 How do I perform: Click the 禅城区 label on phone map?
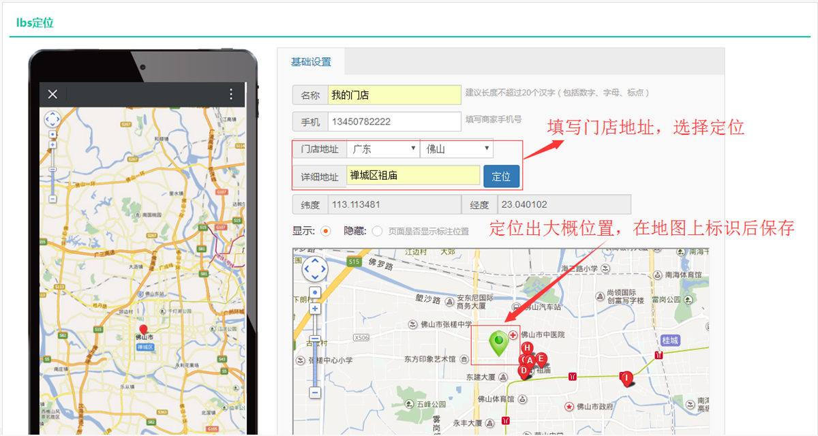pos(147,347)
